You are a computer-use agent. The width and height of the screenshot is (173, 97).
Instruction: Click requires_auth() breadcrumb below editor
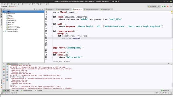58,61
